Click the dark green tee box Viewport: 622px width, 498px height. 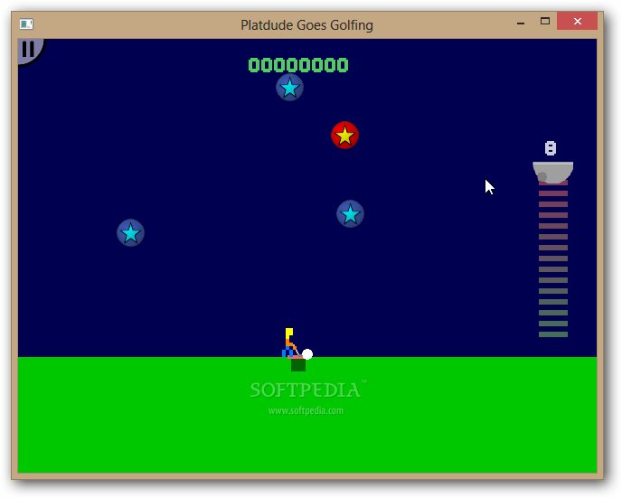click(298, 365)
